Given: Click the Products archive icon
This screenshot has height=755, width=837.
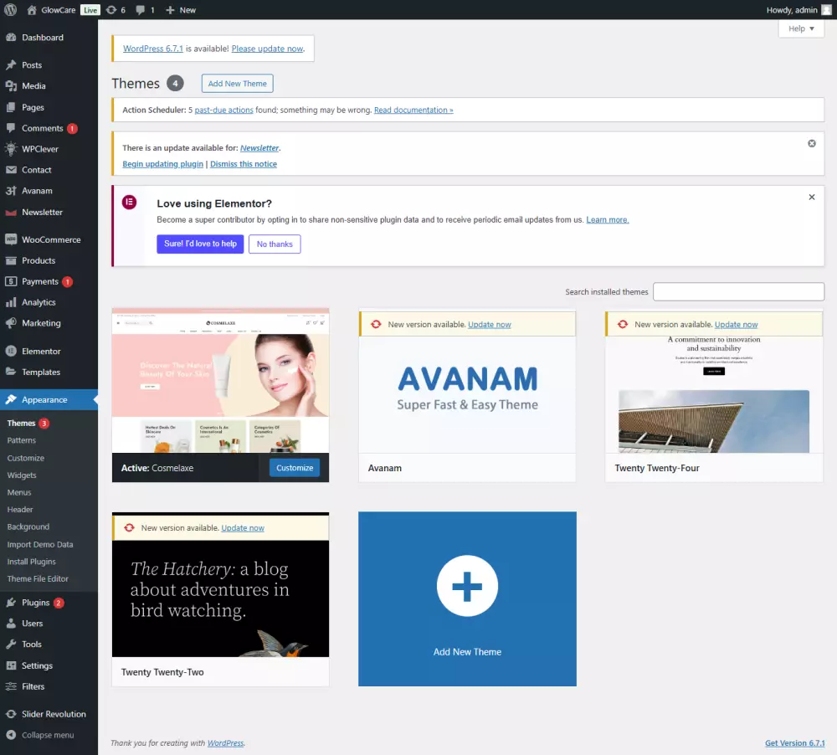Looking at the screenshot, I should pos(11,260).
